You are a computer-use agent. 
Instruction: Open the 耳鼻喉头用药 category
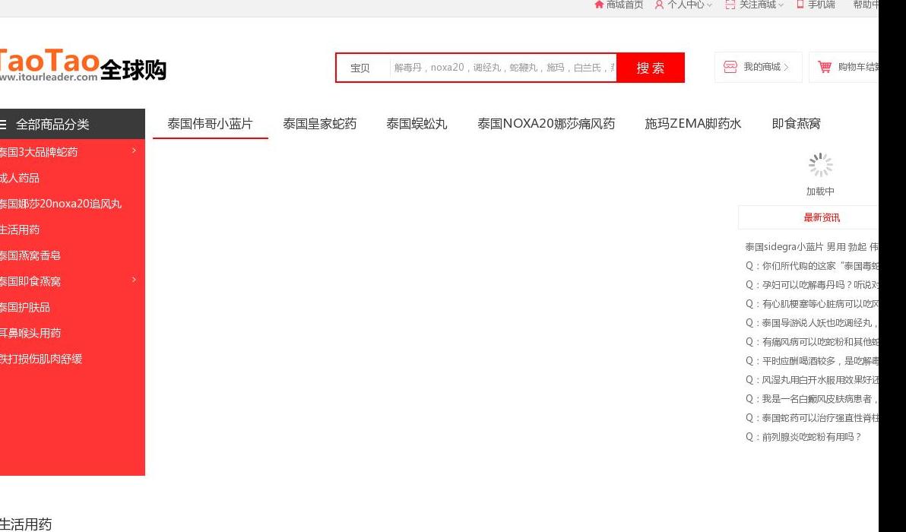[x=30, y=334]
